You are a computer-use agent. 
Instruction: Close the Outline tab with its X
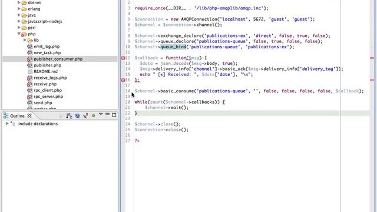click(29, 115)
